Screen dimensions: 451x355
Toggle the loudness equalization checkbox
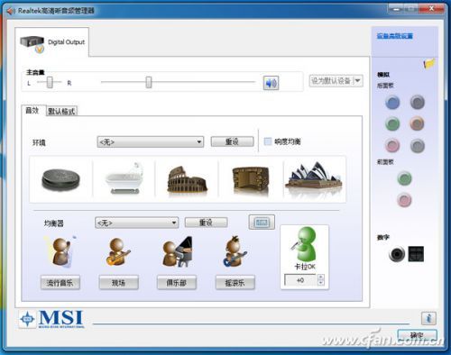coord(268,141)
